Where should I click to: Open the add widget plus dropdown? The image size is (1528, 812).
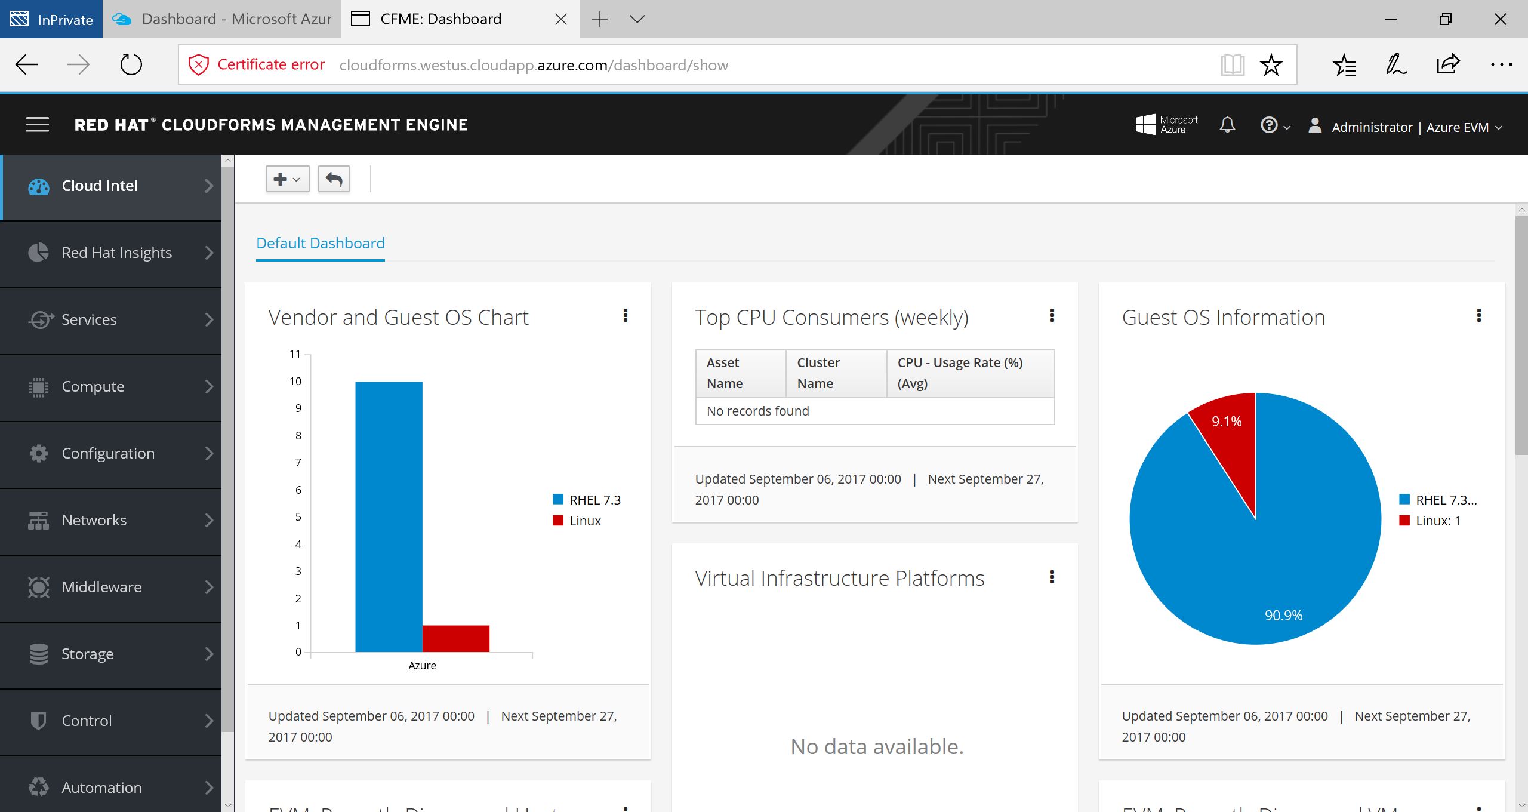click(x=287, y=179)
